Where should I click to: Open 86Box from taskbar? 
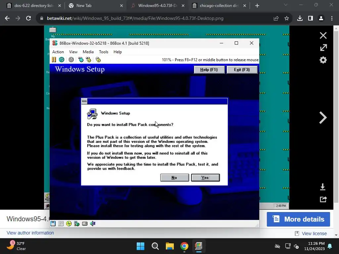199,246
